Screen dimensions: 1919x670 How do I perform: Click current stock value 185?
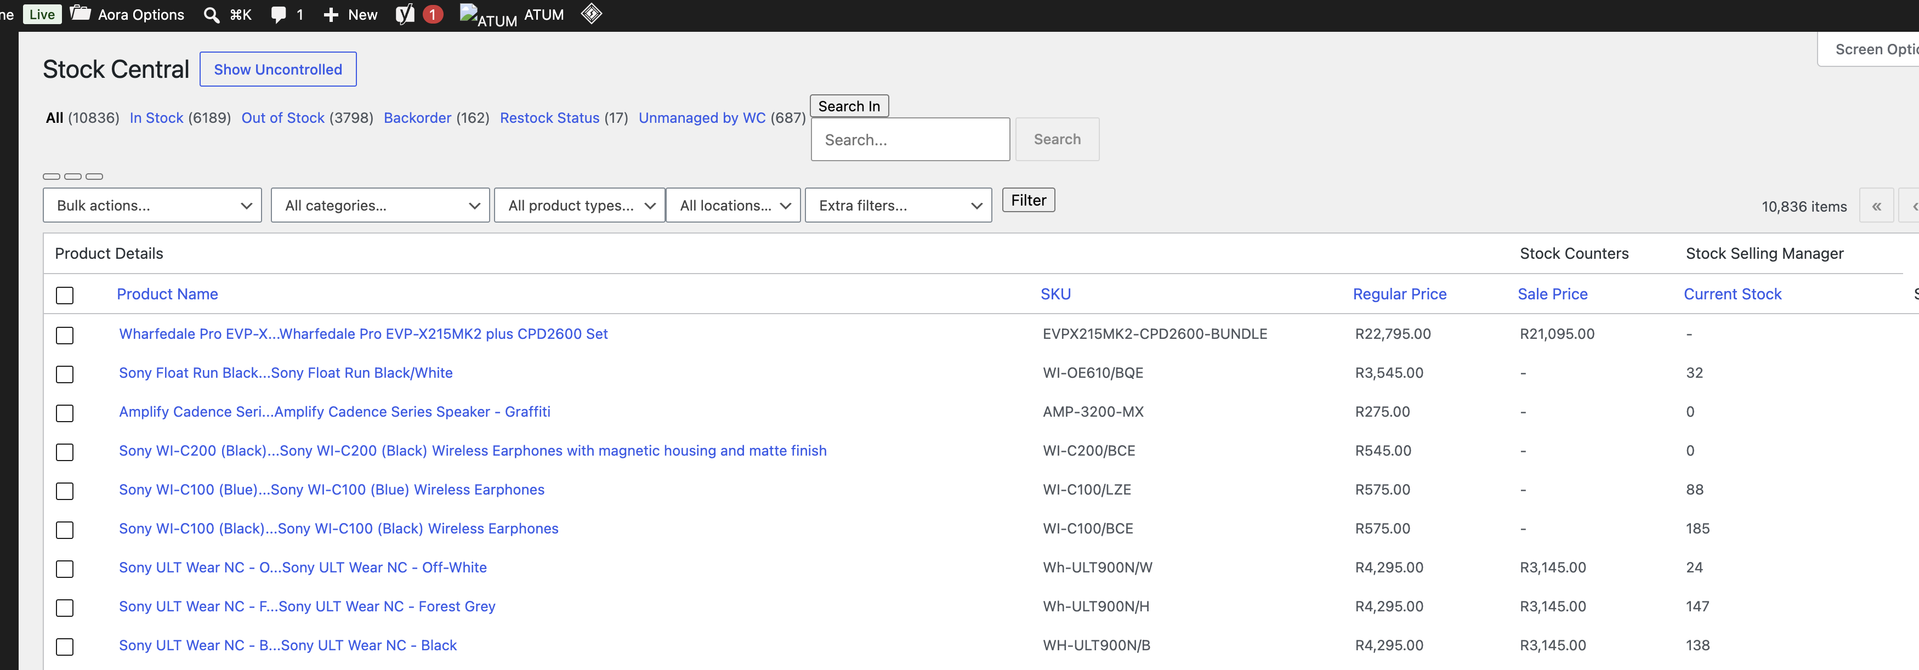1697,529
